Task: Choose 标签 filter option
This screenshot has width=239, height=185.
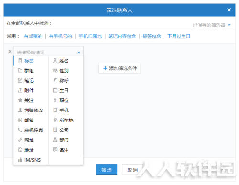Action: pos(31,61)
